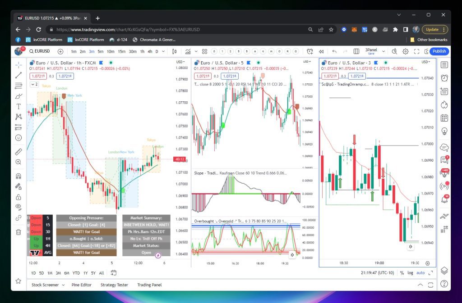Image resolution: width=462 pixels, height=303 pixels.
Task: Activate the Magnet mode tool
Action: (x=18, y=176)
